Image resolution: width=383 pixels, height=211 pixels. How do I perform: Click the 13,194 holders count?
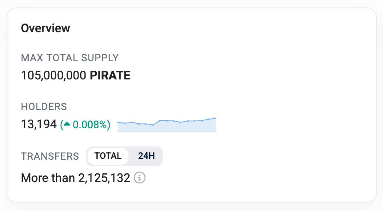tap(39, 124)
